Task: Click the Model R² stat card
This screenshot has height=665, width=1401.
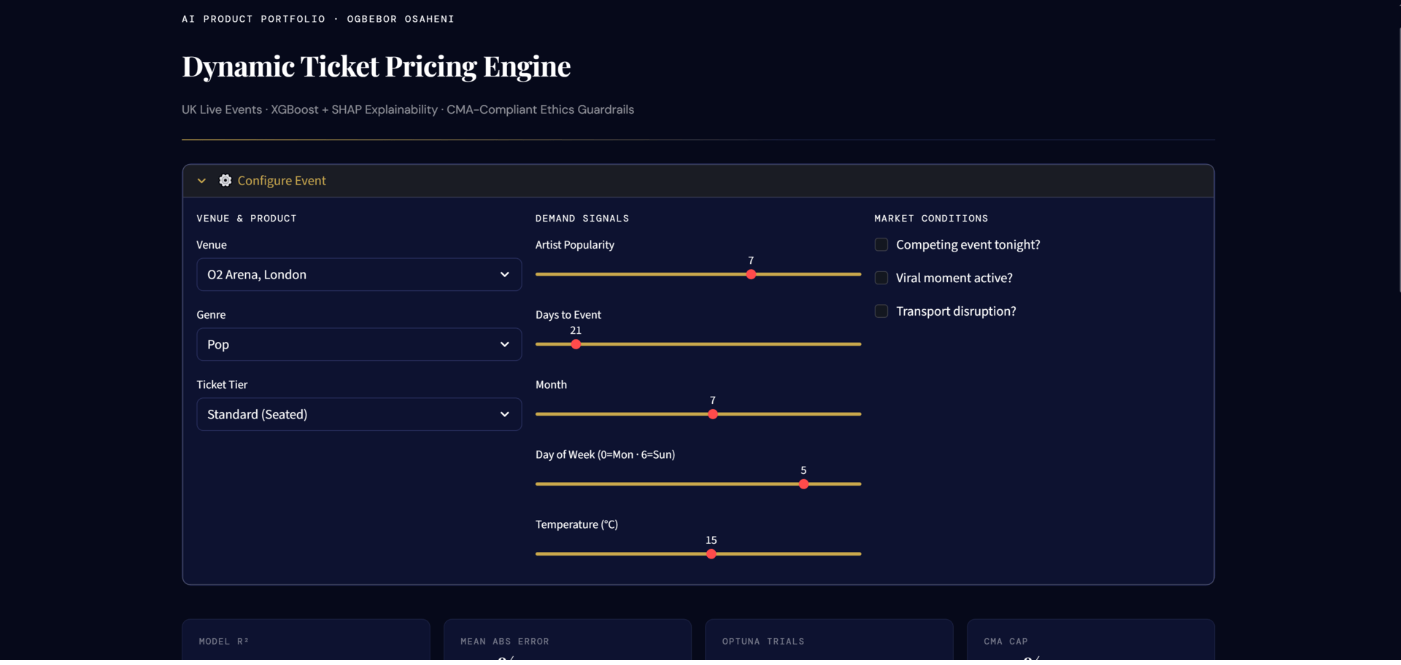Action: tap(306, 646)
